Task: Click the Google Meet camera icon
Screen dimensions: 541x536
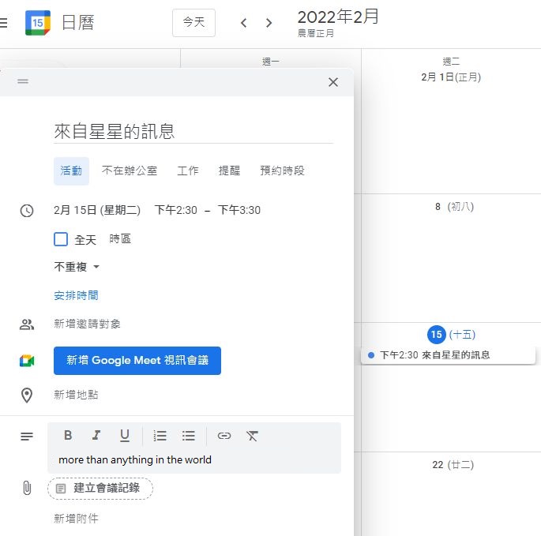Action: pyautogui.click(x=27, y=361)
